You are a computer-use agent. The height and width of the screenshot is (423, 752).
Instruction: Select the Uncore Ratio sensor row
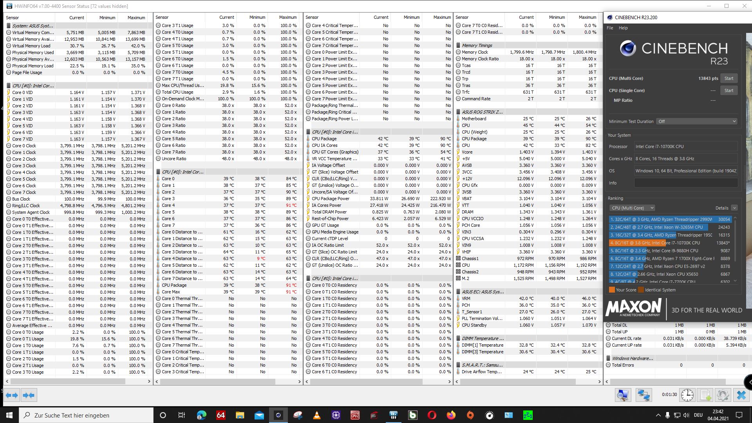[x=228, y=159]
